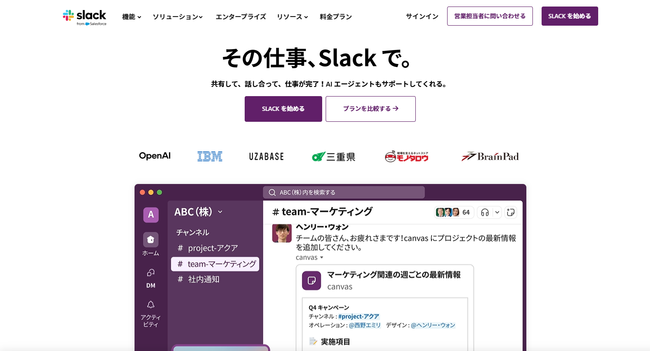Open the アクティビティ bell icon
This screenshot has height=351, width=650.
pos(150,304)
